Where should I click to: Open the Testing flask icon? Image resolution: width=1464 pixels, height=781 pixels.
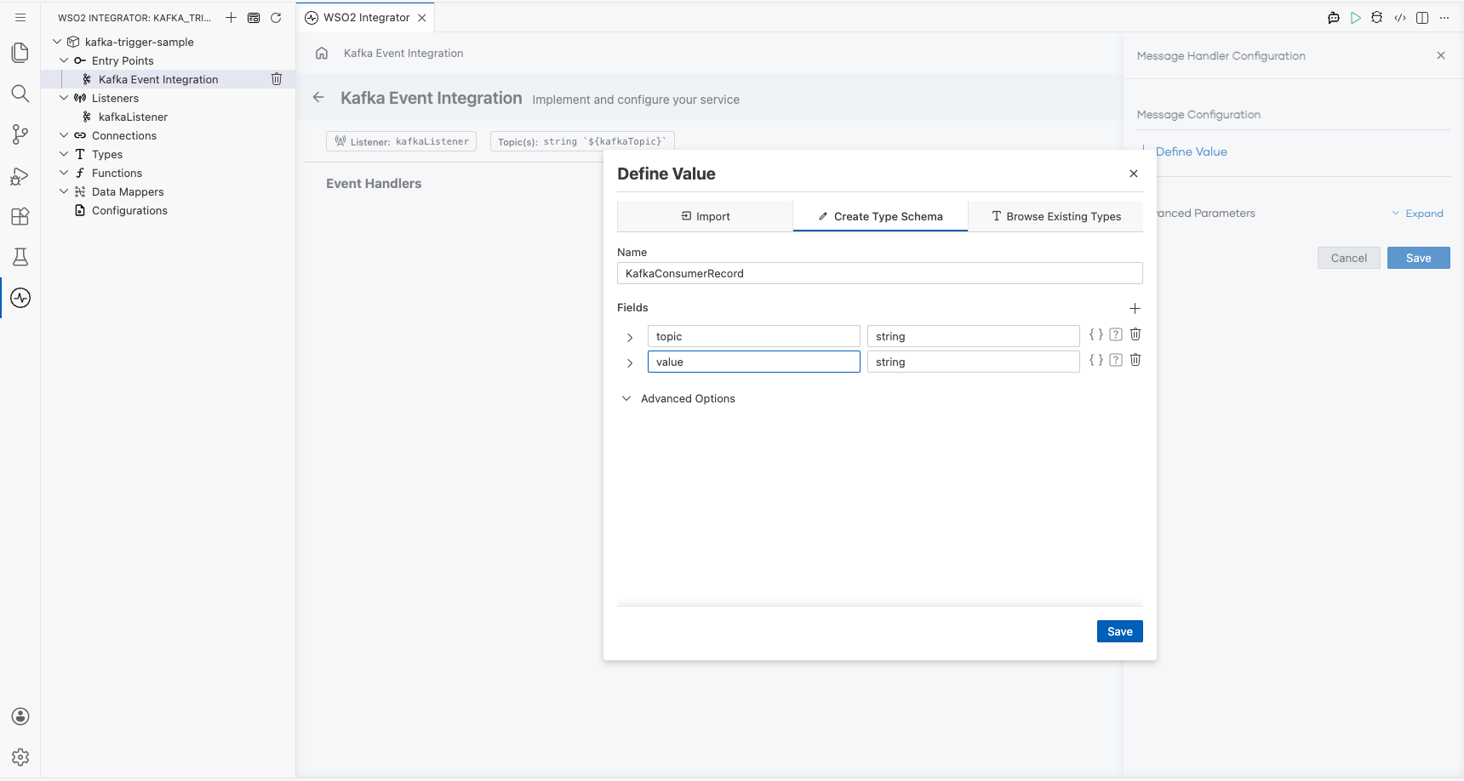click(x=20, y=257)
